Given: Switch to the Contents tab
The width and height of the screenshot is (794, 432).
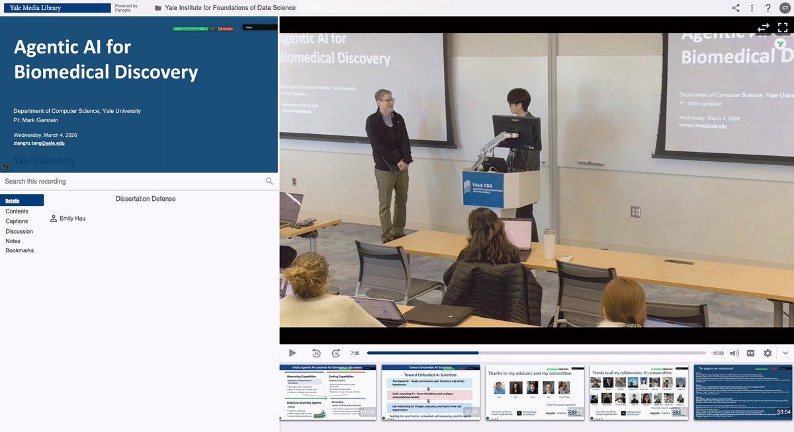Looking at the screenshot, I should pyautogui.click(x=17, y=211).
